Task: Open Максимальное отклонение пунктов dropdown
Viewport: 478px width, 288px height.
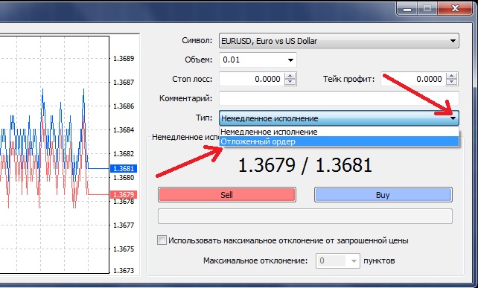Action: point(354,261)
